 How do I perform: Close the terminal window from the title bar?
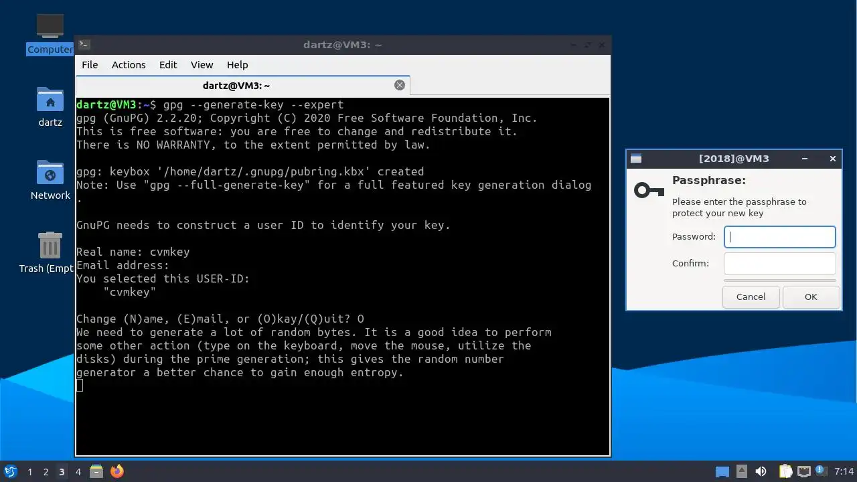[602, 45]
